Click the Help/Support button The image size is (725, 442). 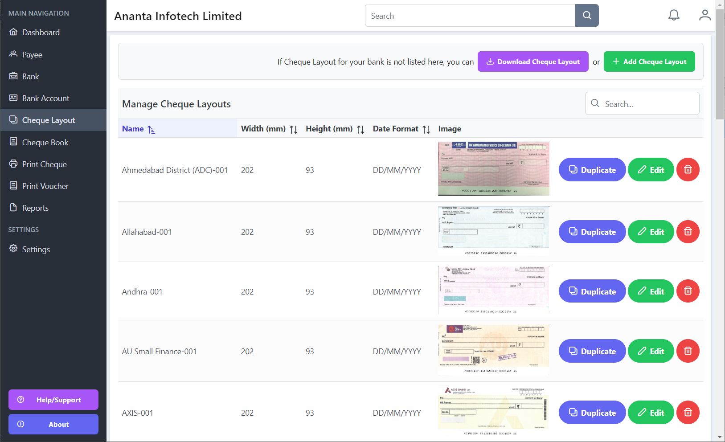[x=53, y=400]
